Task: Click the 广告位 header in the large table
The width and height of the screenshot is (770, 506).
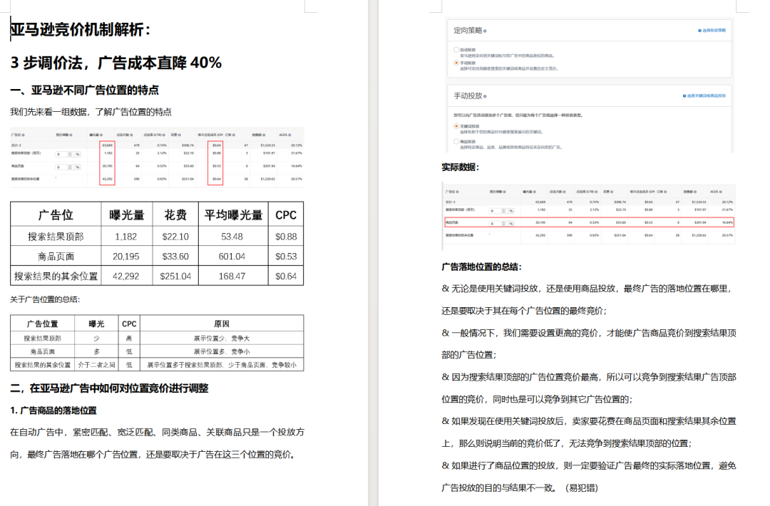Action: [56, 215]
